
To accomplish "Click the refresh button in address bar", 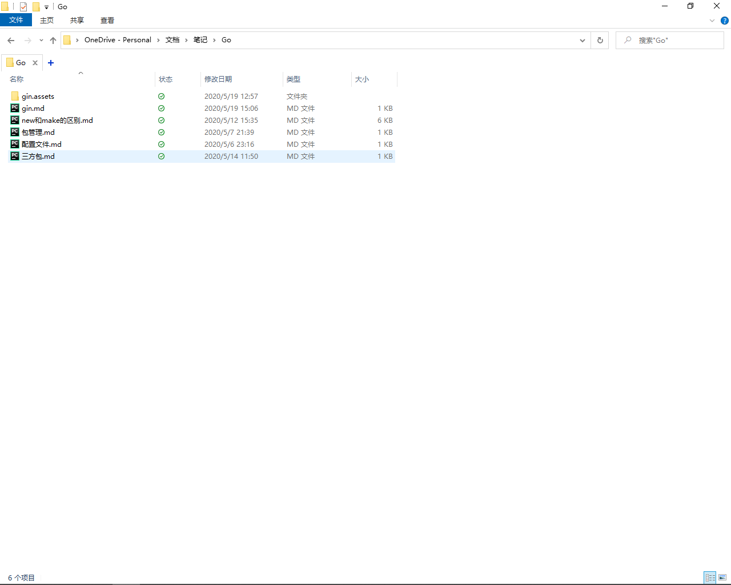I will tap(600, 40).
